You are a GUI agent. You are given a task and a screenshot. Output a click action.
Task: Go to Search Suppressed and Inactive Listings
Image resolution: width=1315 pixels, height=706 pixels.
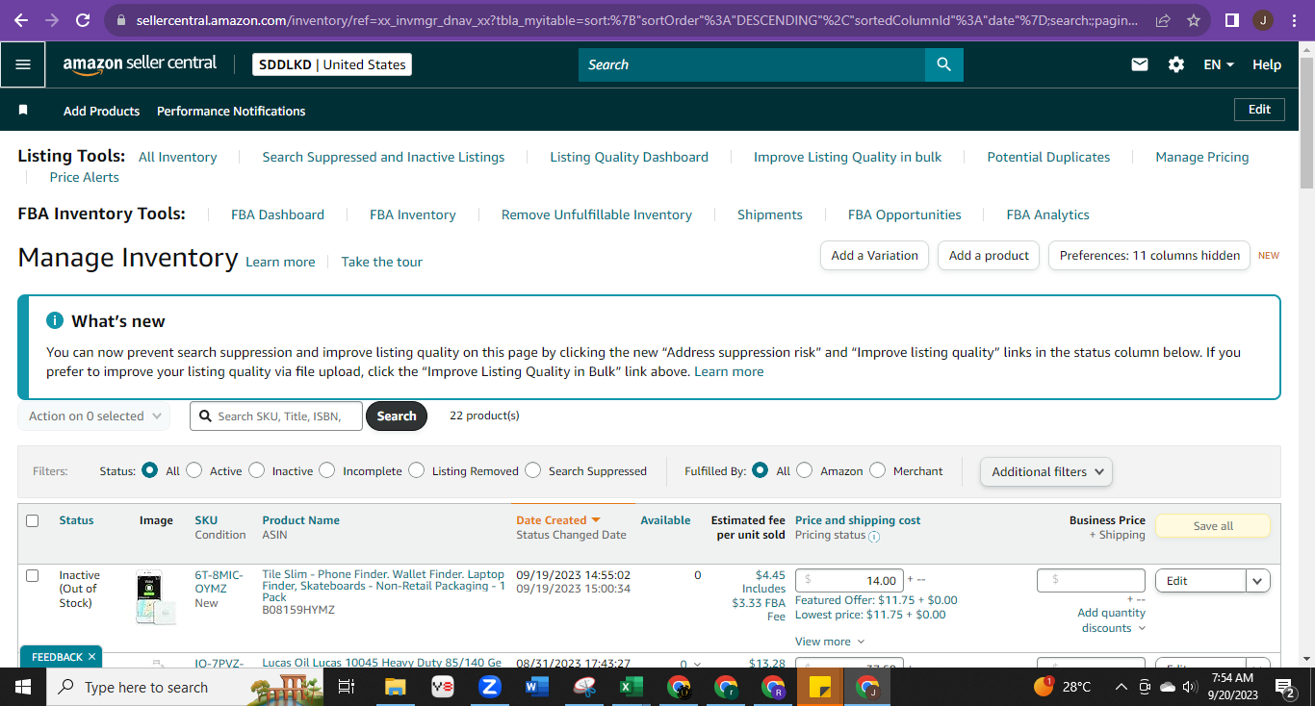[x=383, y=157]
